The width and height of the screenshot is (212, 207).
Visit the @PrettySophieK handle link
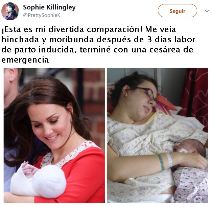[x=42, y=15]
